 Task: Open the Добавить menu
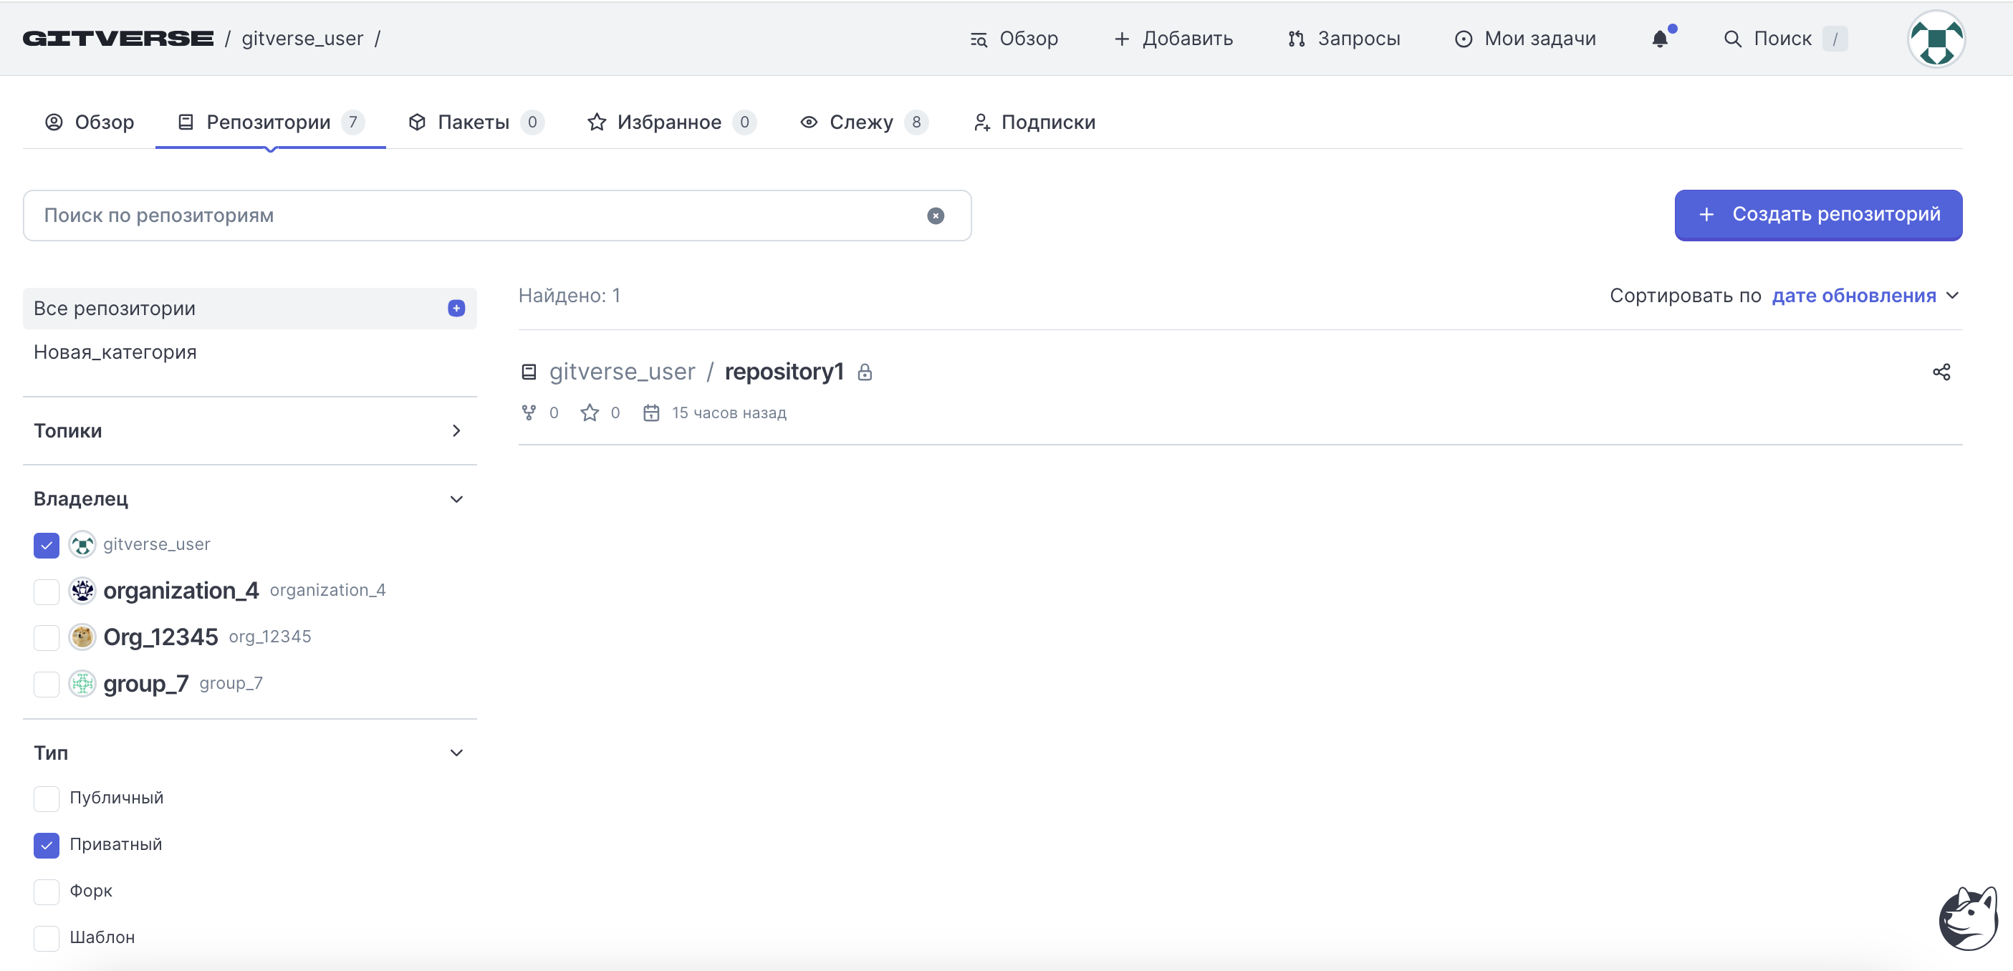pos(1173,38)
